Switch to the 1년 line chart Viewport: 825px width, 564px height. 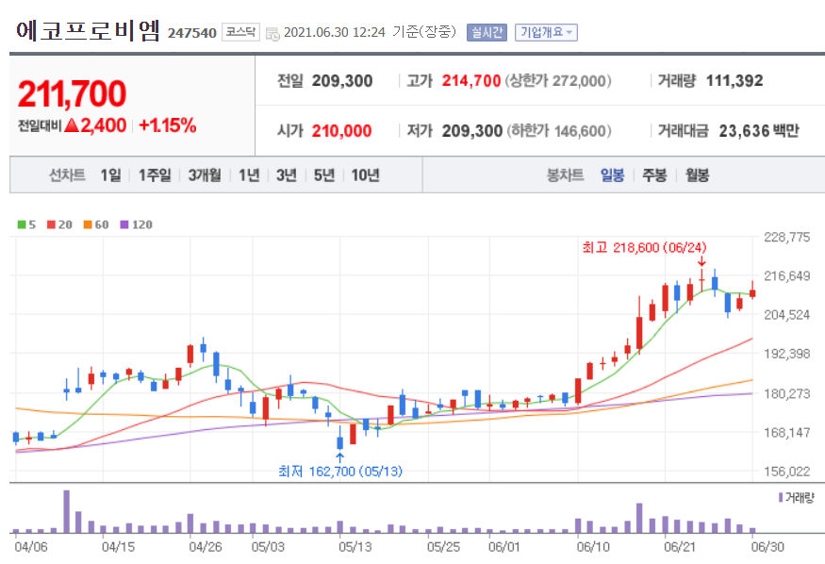[250, 175]
